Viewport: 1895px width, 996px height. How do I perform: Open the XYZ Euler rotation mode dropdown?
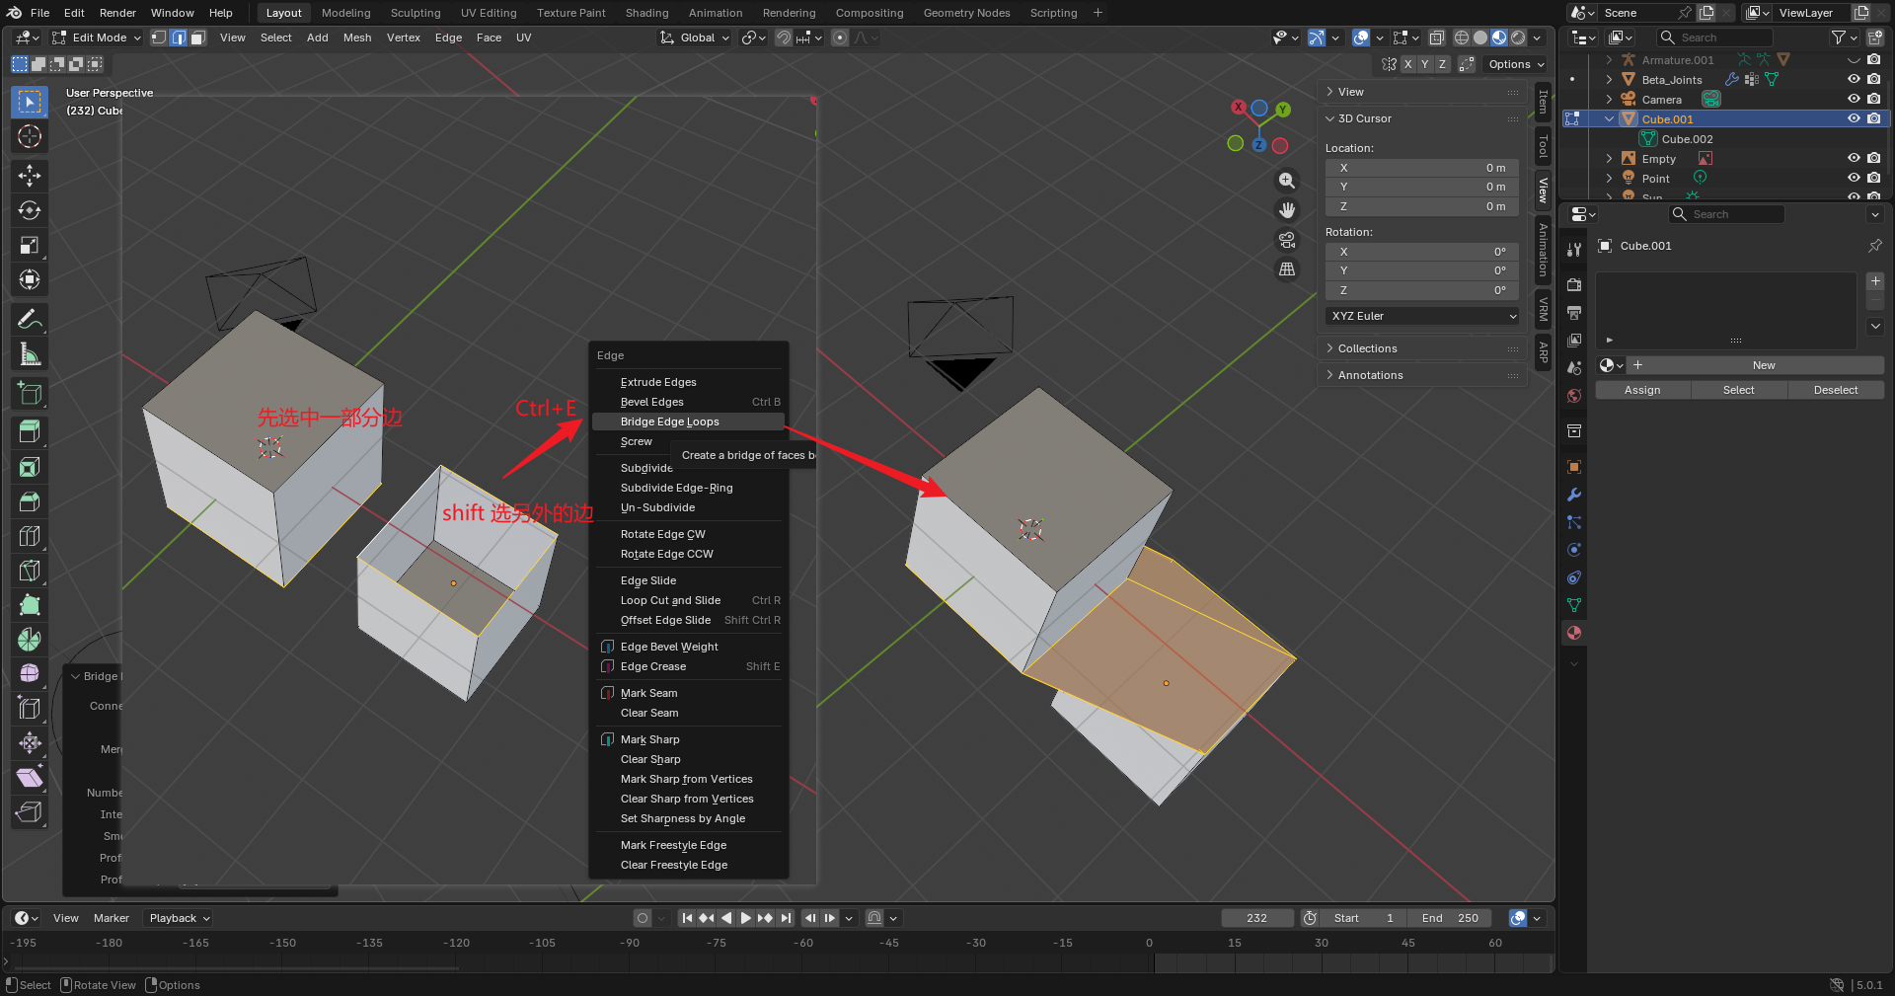click(1421, 316)
